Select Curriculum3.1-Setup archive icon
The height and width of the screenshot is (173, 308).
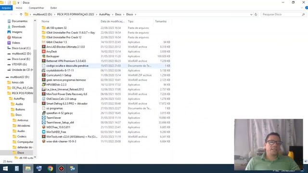[x=44, y=75]
